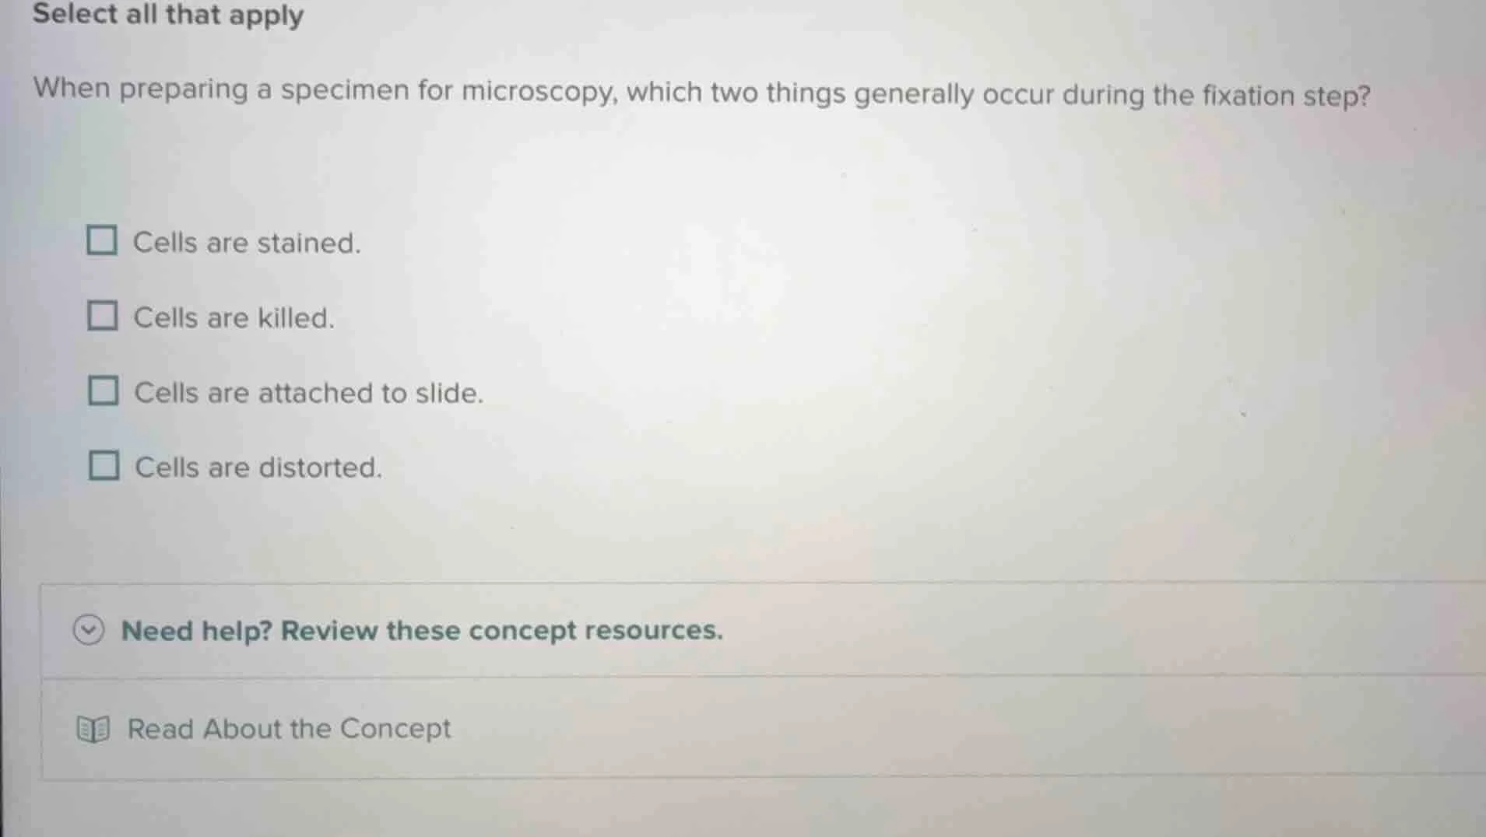Deselect the "Cells are distorted." checkbox
This screenshot has width=1486, height=837.
103,465
